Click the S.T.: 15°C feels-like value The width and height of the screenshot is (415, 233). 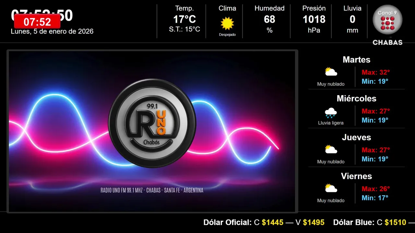coord(184,29)
